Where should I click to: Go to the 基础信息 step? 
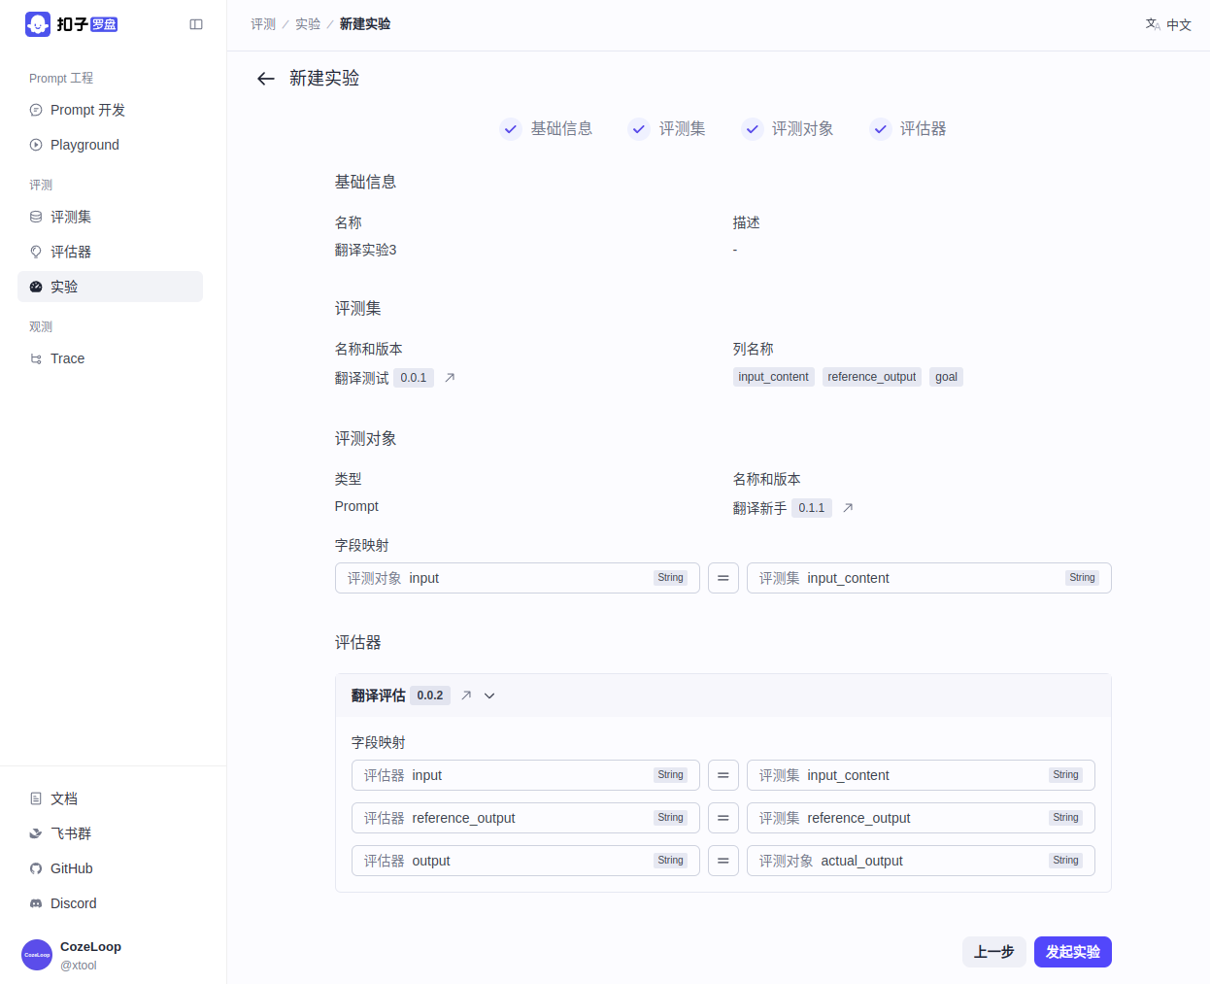(x=546, y=128)
